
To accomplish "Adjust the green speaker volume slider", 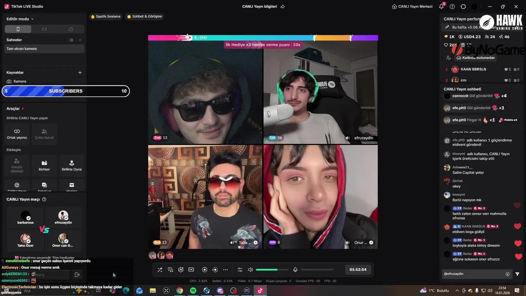I will (x=272, y=270).
